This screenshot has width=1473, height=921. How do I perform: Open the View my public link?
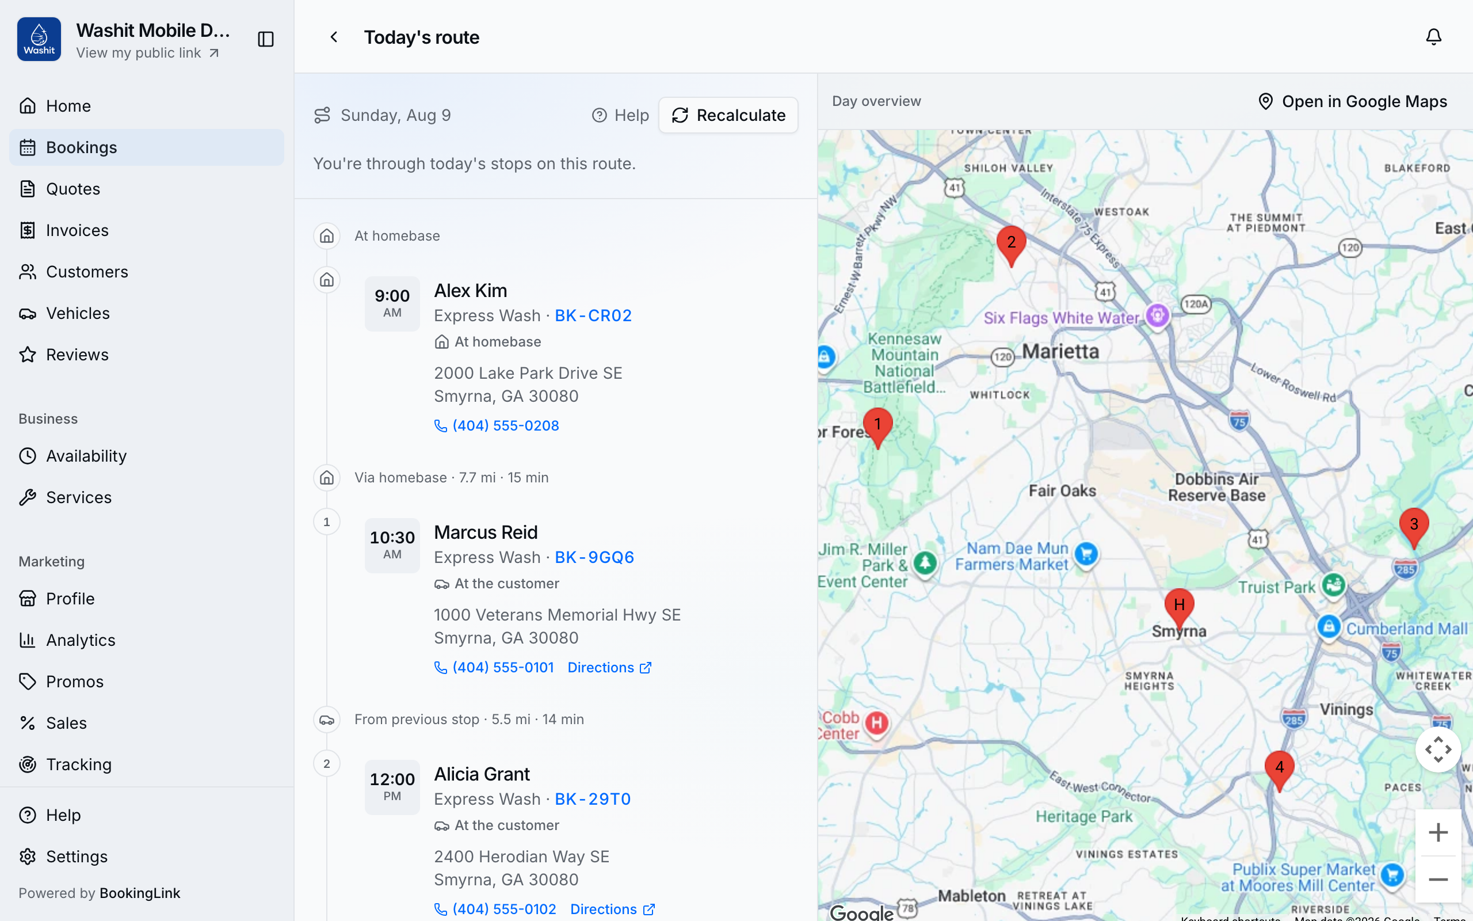click(x=147, y=53)
